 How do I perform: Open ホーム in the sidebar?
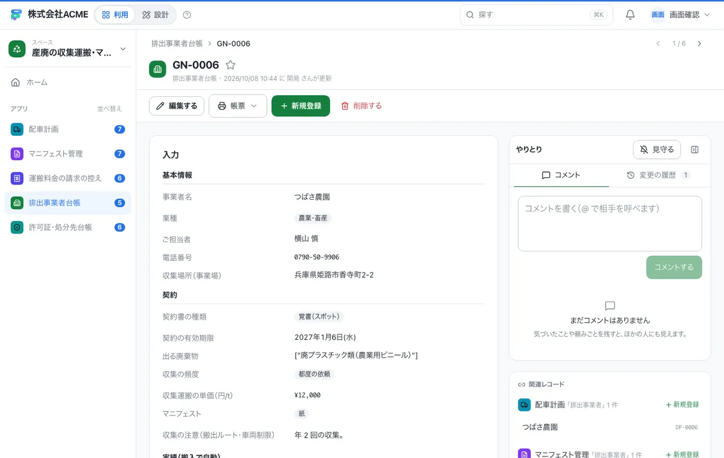coord(68,82)
